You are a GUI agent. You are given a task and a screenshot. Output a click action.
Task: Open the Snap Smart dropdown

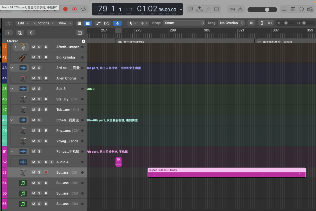click(x=184, y=23)
